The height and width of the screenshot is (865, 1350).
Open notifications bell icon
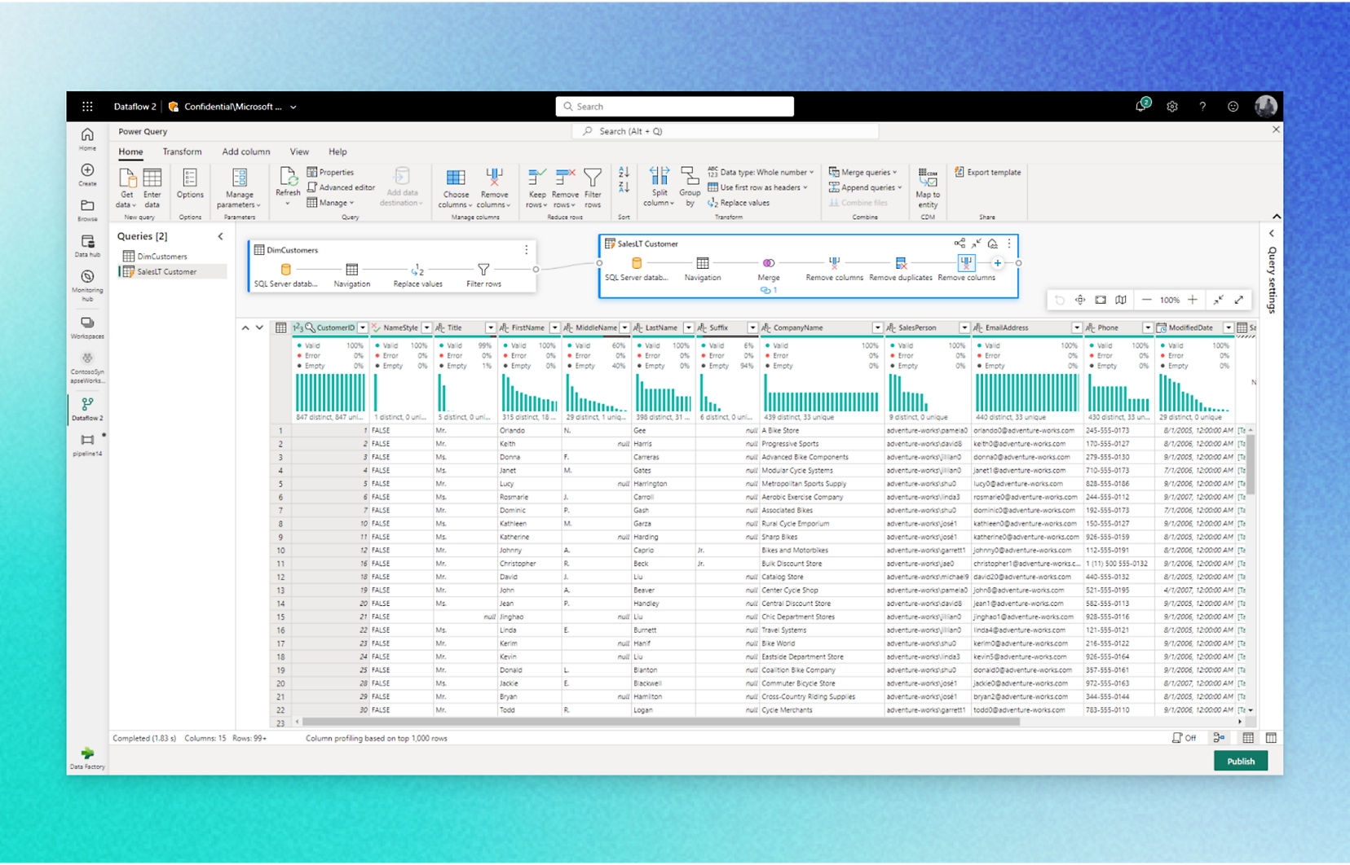[x=1141, y=106]
